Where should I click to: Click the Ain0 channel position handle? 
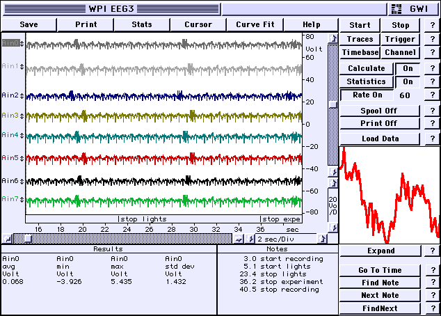tap(22, 43)
